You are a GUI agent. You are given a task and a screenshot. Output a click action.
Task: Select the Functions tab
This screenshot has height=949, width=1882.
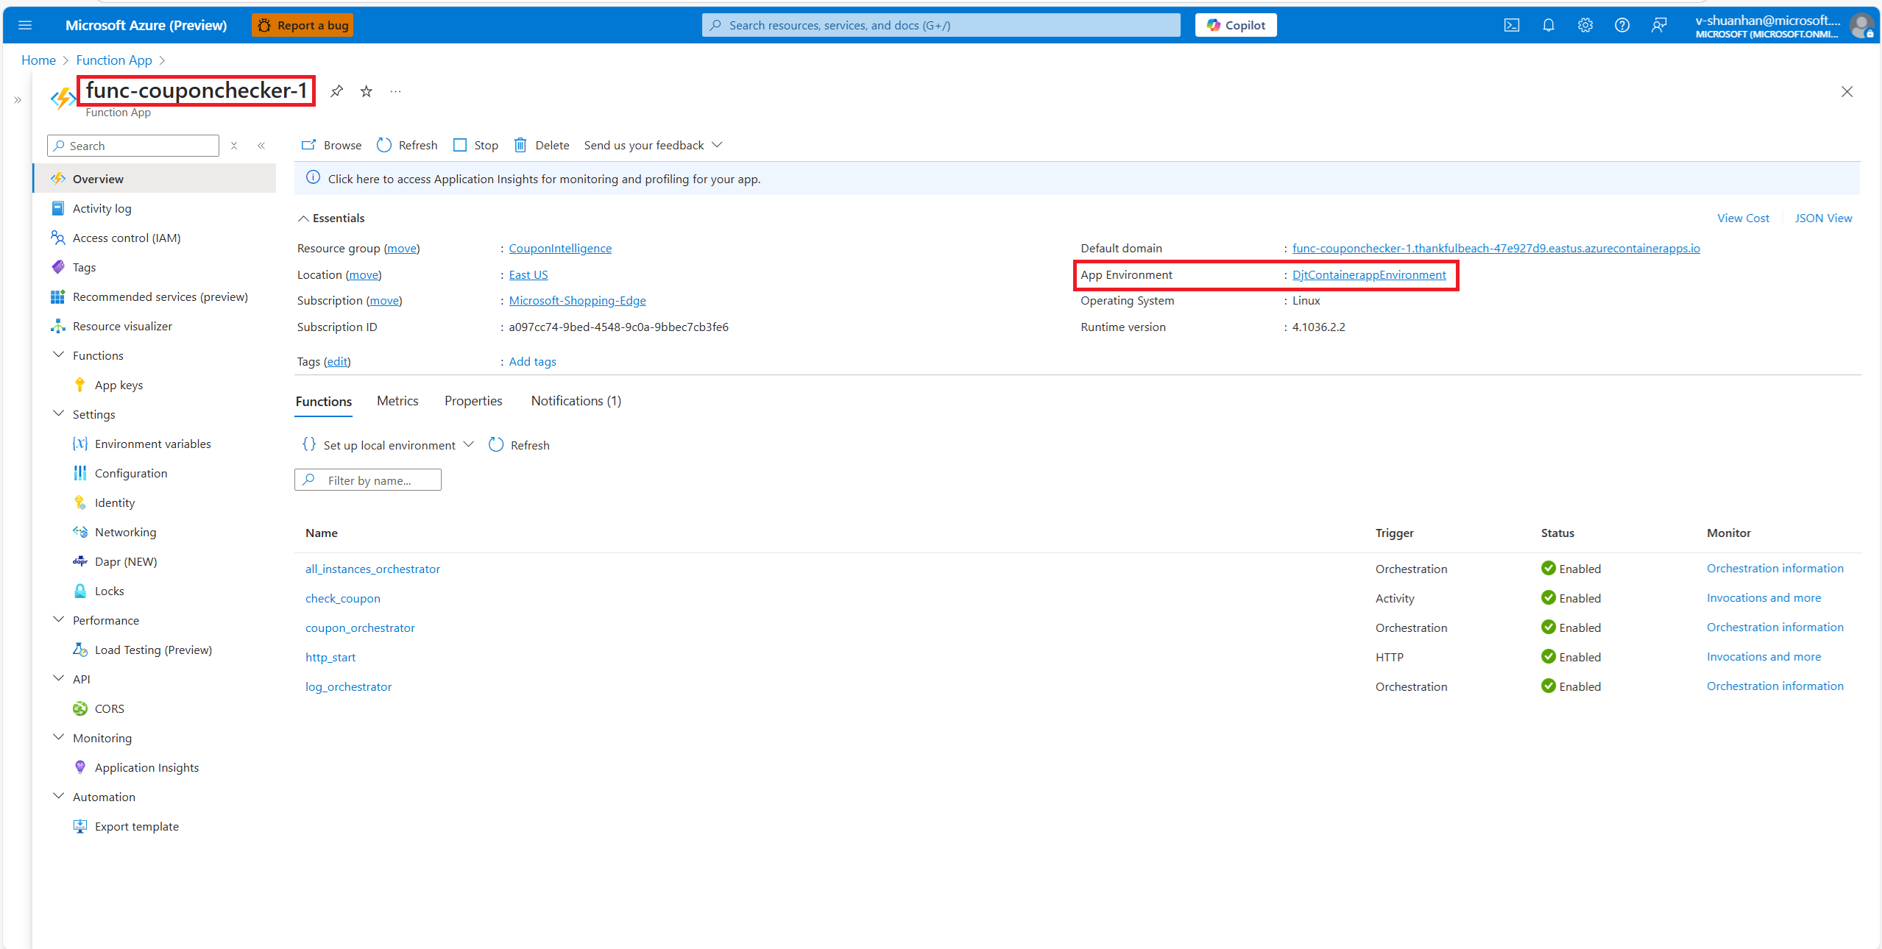tap(324, 401)
